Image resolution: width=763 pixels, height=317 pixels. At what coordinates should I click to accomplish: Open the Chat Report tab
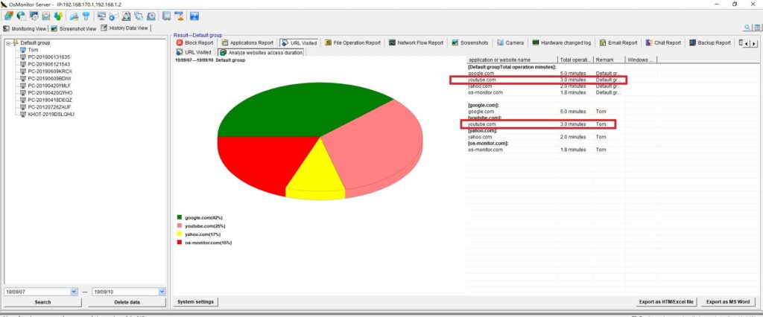(x=663, y=42)
